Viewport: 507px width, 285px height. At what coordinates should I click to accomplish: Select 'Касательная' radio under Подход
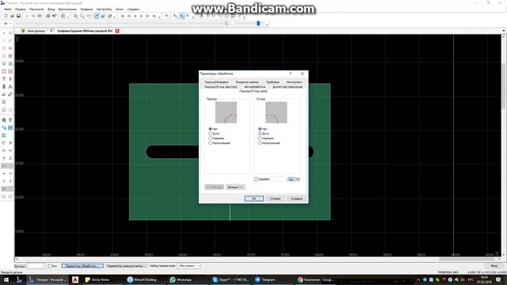(210, 142)
